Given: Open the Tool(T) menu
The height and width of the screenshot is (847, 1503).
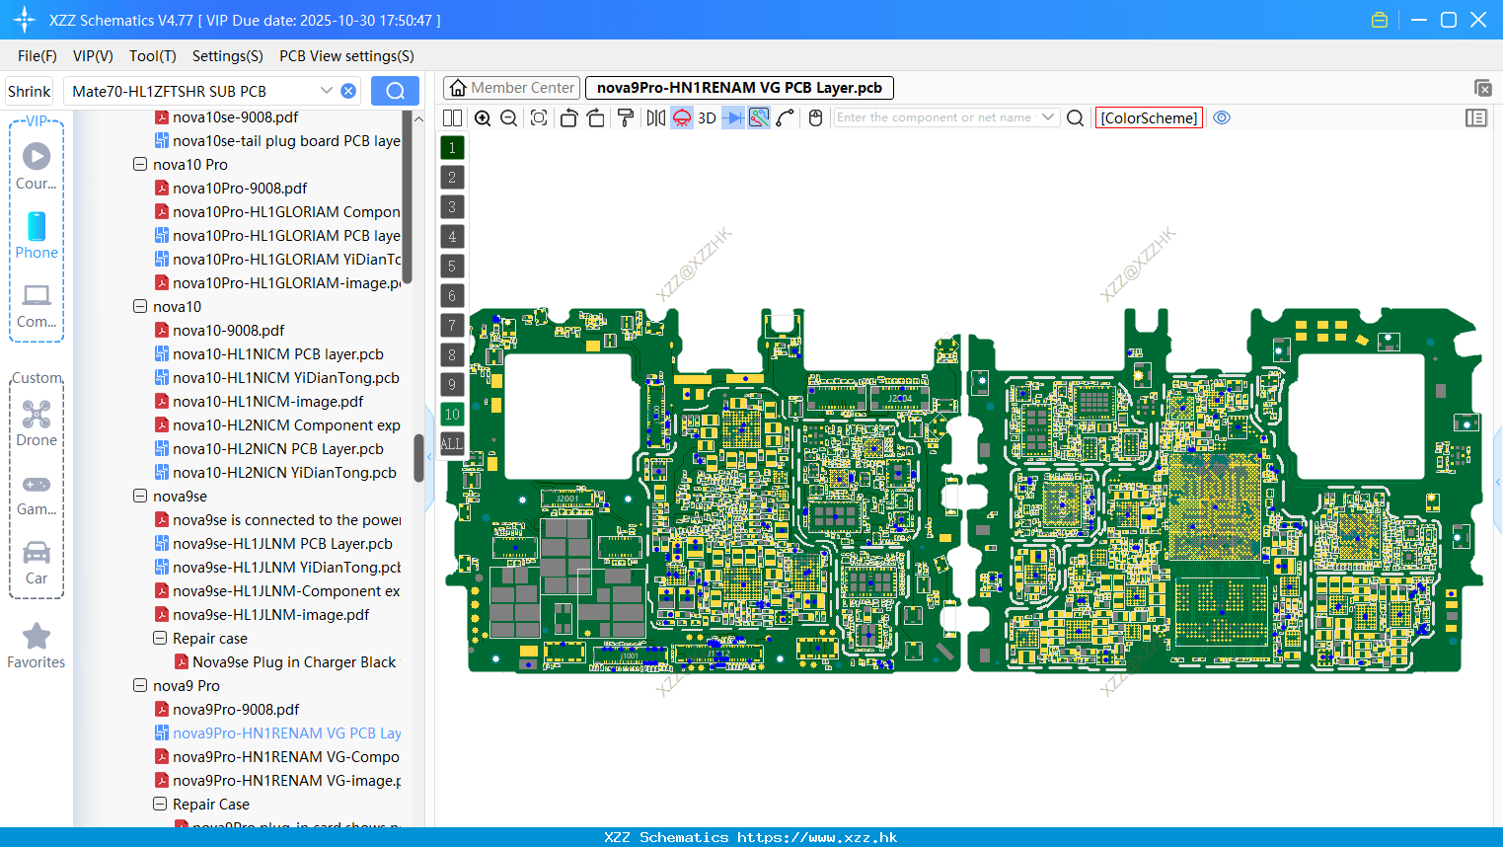Looking at the screenshot, I should click(153, 56).
